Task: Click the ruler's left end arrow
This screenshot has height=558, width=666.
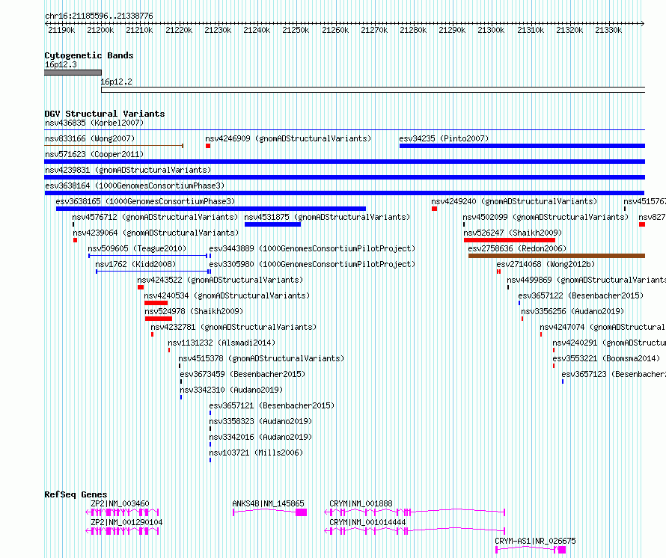Action: coord(46,23)
